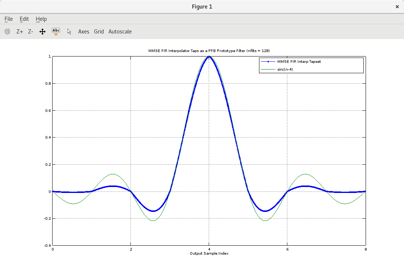Close the Figure 1 window
404x271 pixels.
(x=397, y=7)
